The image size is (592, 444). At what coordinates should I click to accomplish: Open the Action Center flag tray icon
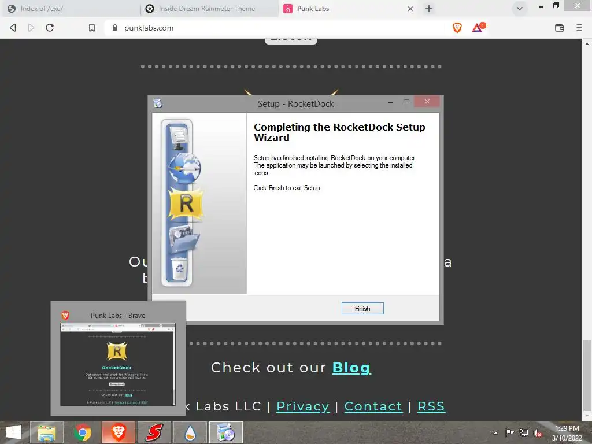pos(509,432)
